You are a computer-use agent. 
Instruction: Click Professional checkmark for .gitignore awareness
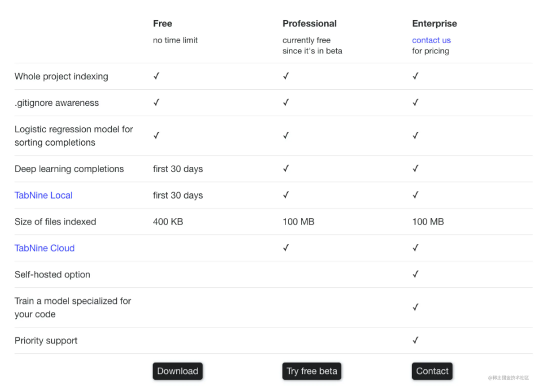[x=285, y=102]
